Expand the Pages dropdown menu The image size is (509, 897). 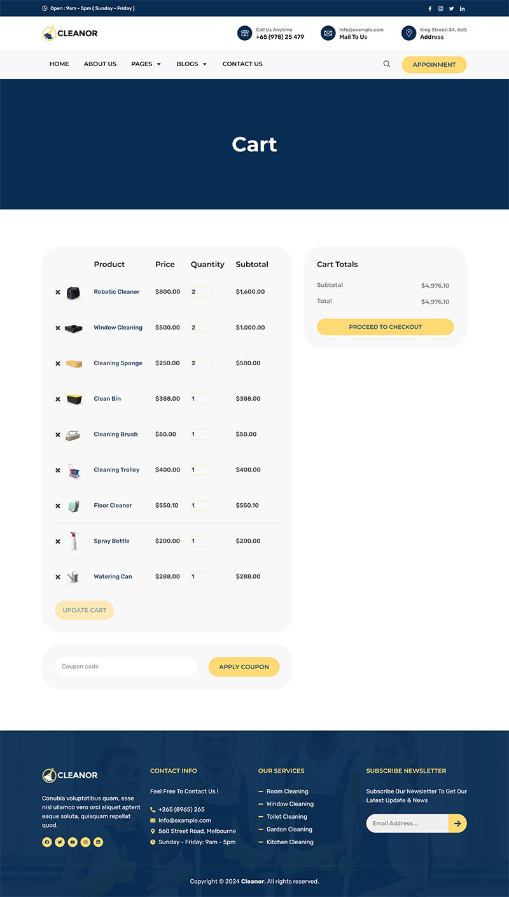point(146,64)
